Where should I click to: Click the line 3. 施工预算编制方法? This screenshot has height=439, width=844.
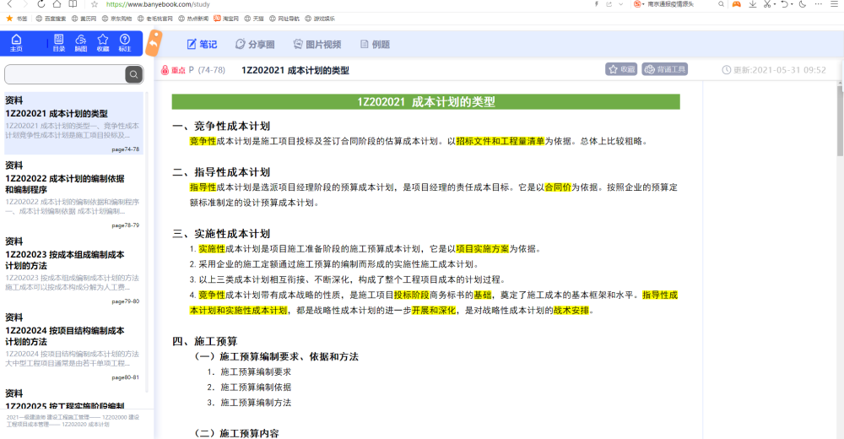point(249,403)
